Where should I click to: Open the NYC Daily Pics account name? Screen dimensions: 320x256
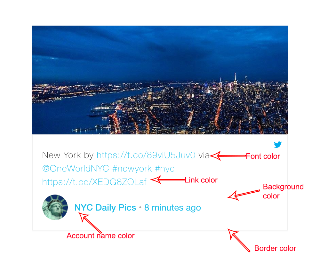point(105,208)
